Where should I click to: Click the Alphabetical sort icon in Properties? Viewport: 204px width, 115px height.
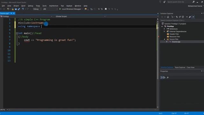(164, 78)
